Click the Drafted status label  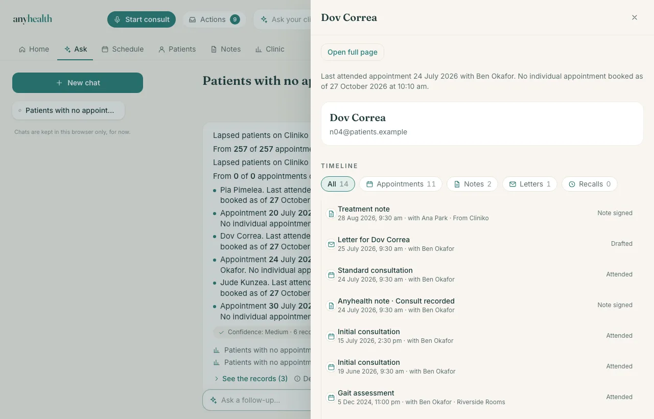(x=622, y=244)
